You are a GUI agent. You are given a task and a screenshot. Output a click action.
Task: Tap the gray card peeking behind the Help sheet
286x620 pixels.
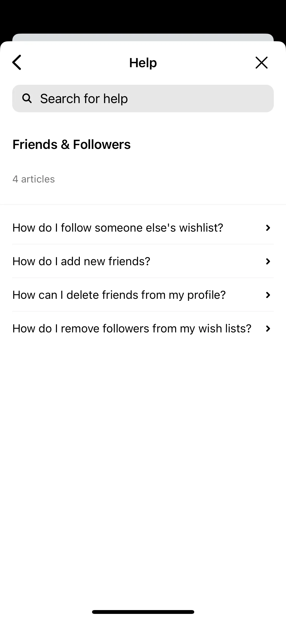click(x=143, y=37)
